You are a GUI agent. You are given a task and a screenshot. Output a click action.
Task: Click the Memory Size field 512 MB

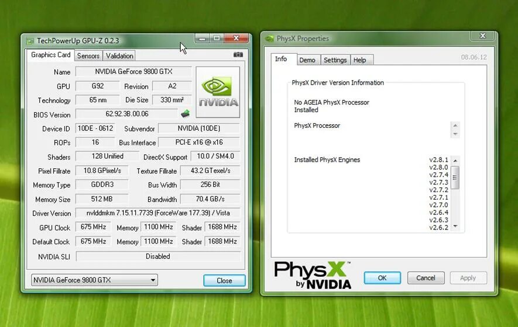(102, 199)
